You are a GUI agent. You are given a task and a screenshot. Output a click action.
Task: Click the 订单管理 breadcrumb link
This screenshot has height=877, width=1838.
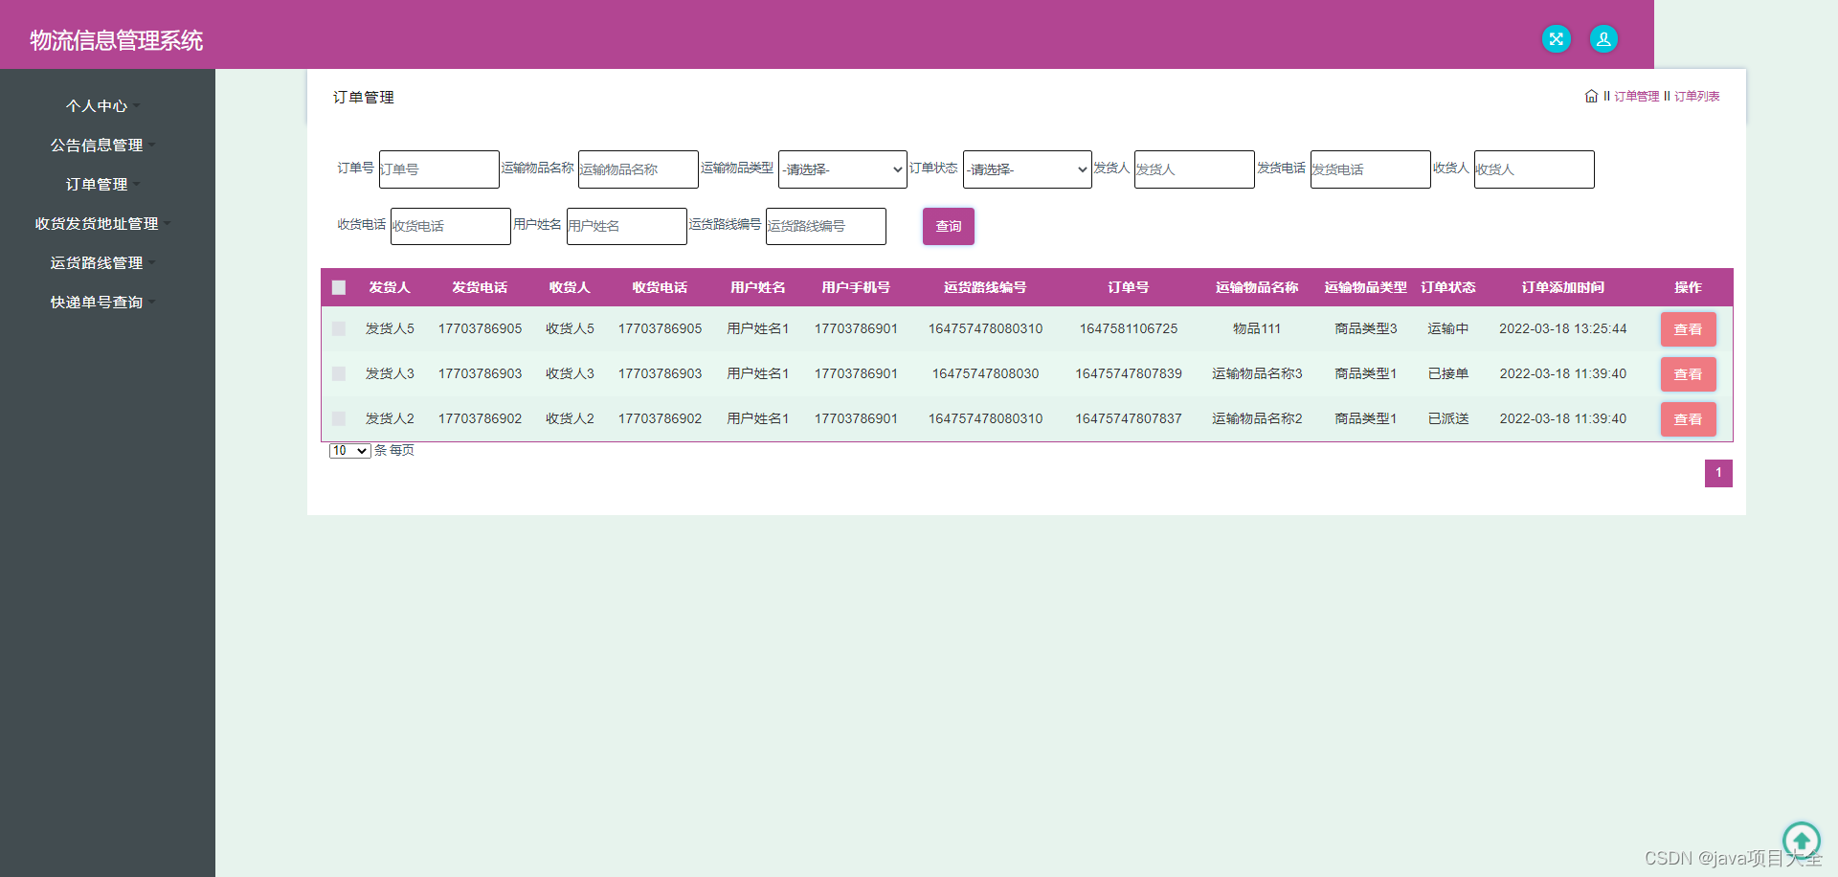click(1636, 97)
